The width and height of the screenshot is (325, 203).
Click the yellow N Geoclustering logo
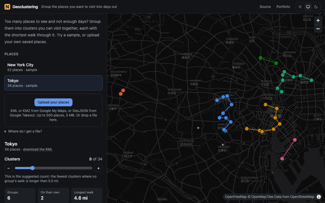[7, 7]
